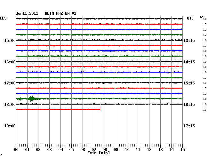This screenshot has height=158, width=208.
Task: Select minute label 15 on the axis
Action: point(182,150)
